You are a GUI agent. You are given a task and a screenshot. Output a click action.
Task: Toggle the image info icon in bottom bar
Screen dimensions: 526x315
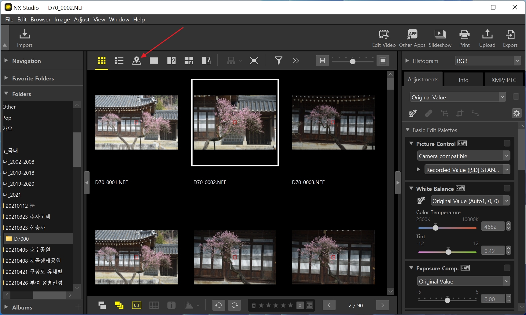[171, 305]
